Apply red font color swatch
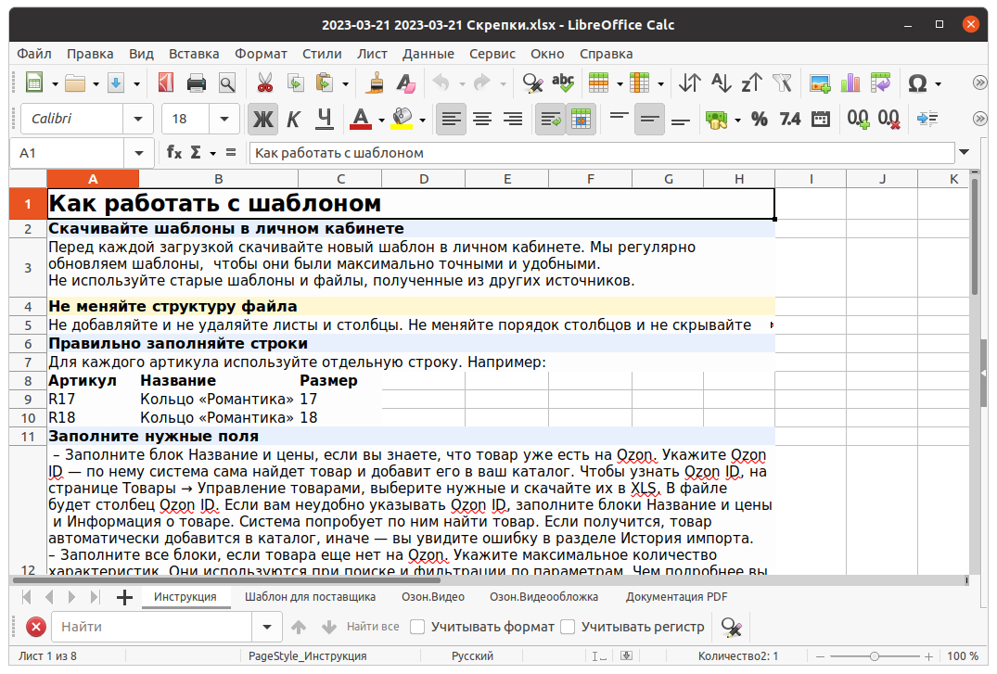Screen dimensions: 997x674 pos(361,119)
